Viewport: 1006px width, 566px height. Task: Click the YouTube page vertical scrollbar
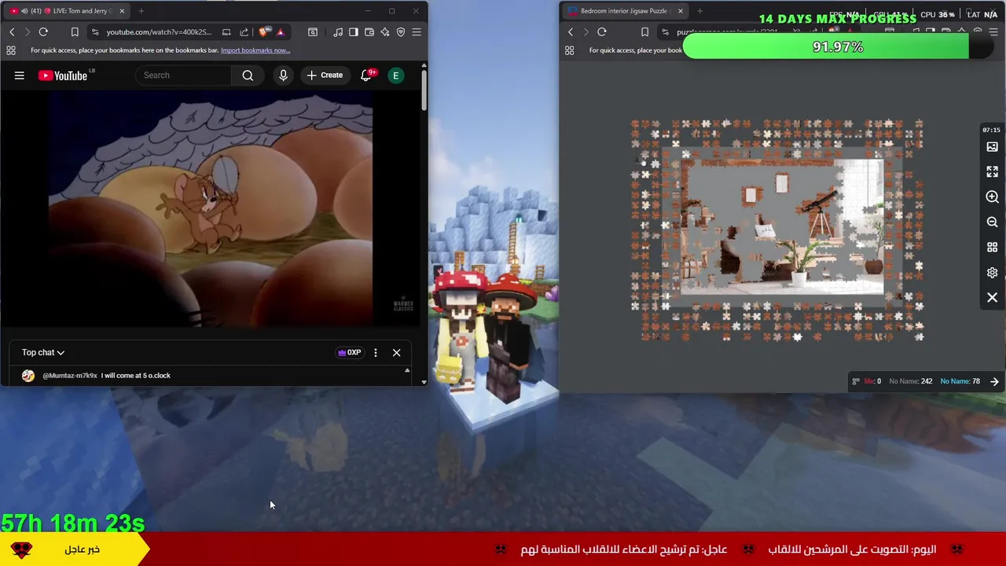coord(424,90)
